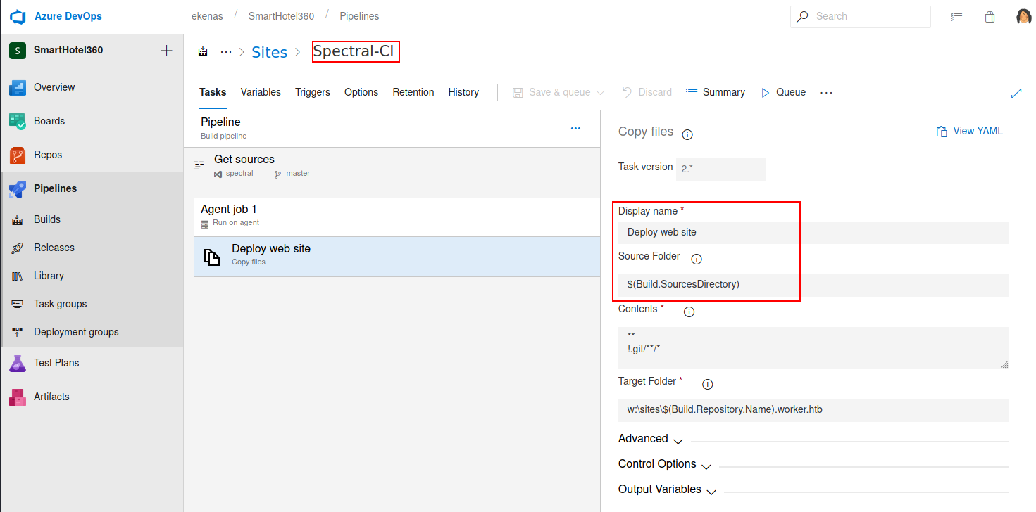Switch to the Options tab
1036x512 pixels.
361,92
